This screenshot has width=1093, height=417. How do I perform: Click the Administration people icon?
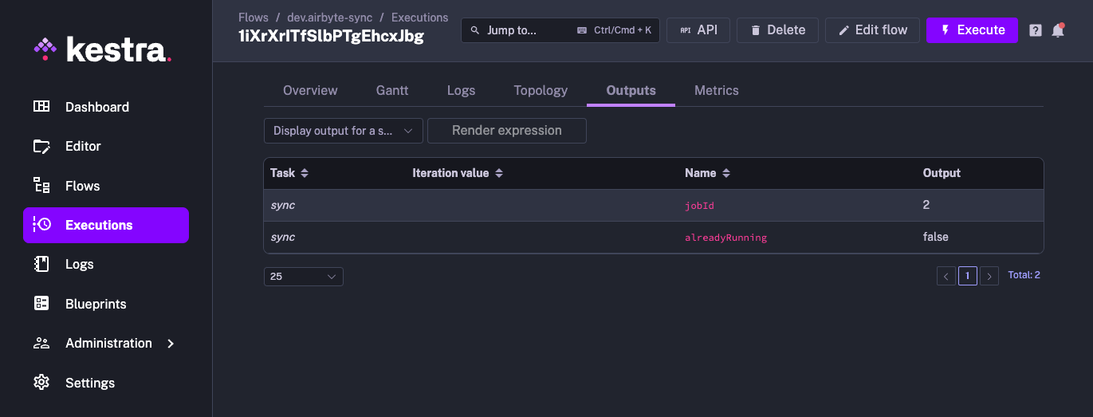(x=41, y=343)
